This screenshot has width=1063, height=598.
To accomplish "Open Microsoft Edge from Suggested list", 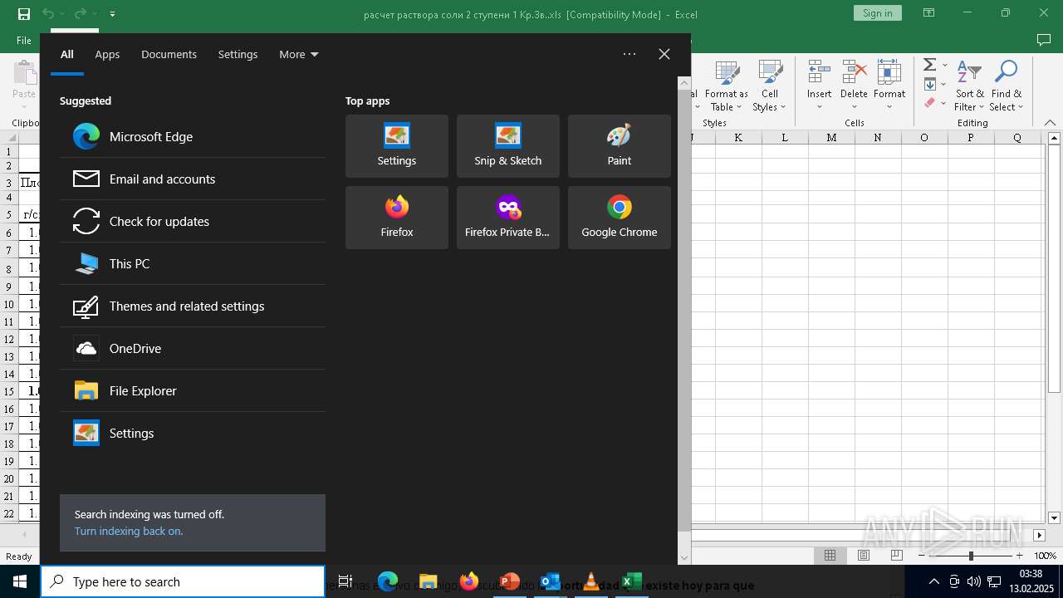I will (x=193, y=136).
